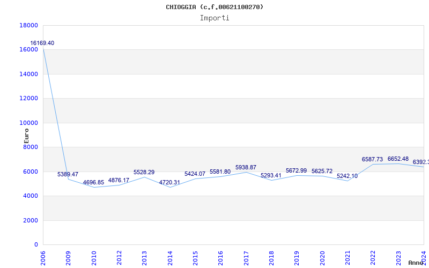Viewport: 429px width, 268px height.
Task: Click the 6652.48 data label
Action: (398, 159)
